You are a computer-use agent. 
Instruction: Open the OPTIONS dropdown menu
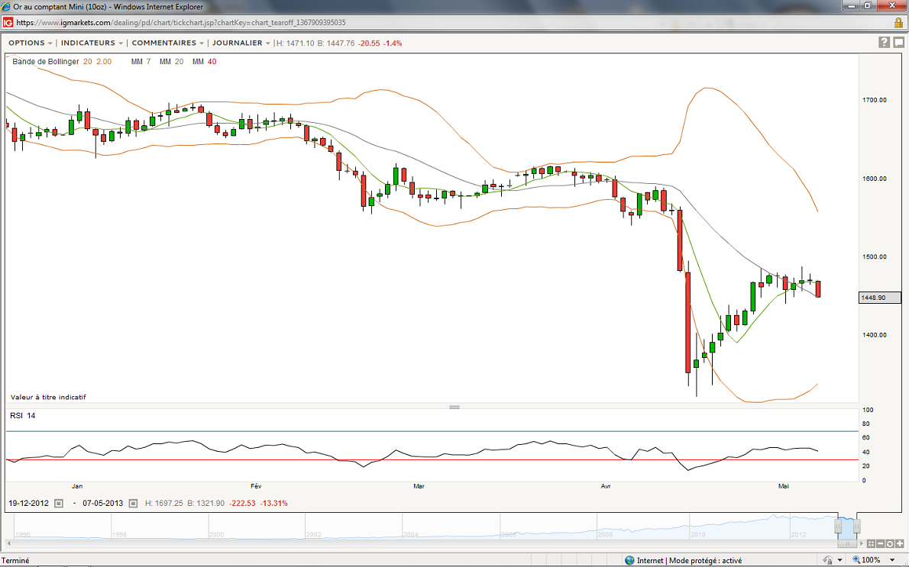(30, 43)
